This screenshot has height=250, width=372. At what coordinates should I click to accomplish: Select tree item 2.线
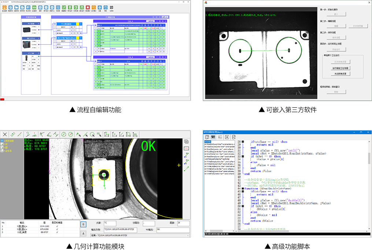(x=4, y=144)
